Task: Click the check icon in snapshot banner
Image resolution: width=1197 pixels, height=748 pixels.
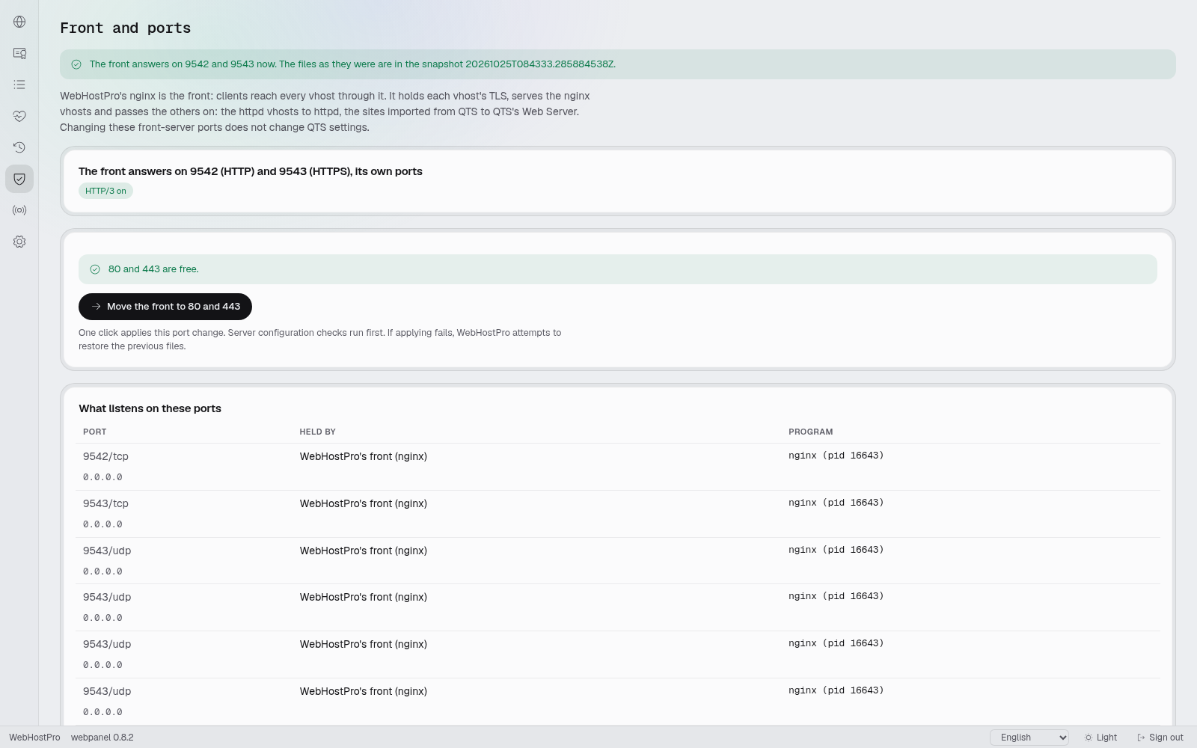Action: 76,64
